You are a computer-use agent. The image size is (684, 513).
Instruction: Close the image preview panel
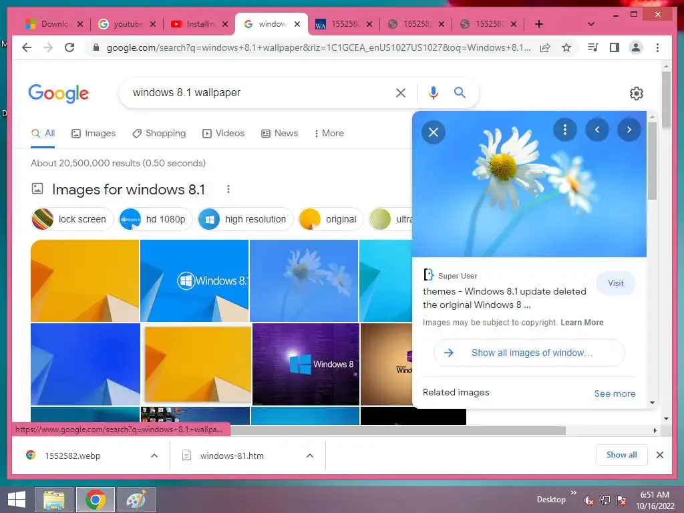coord(433,132)
